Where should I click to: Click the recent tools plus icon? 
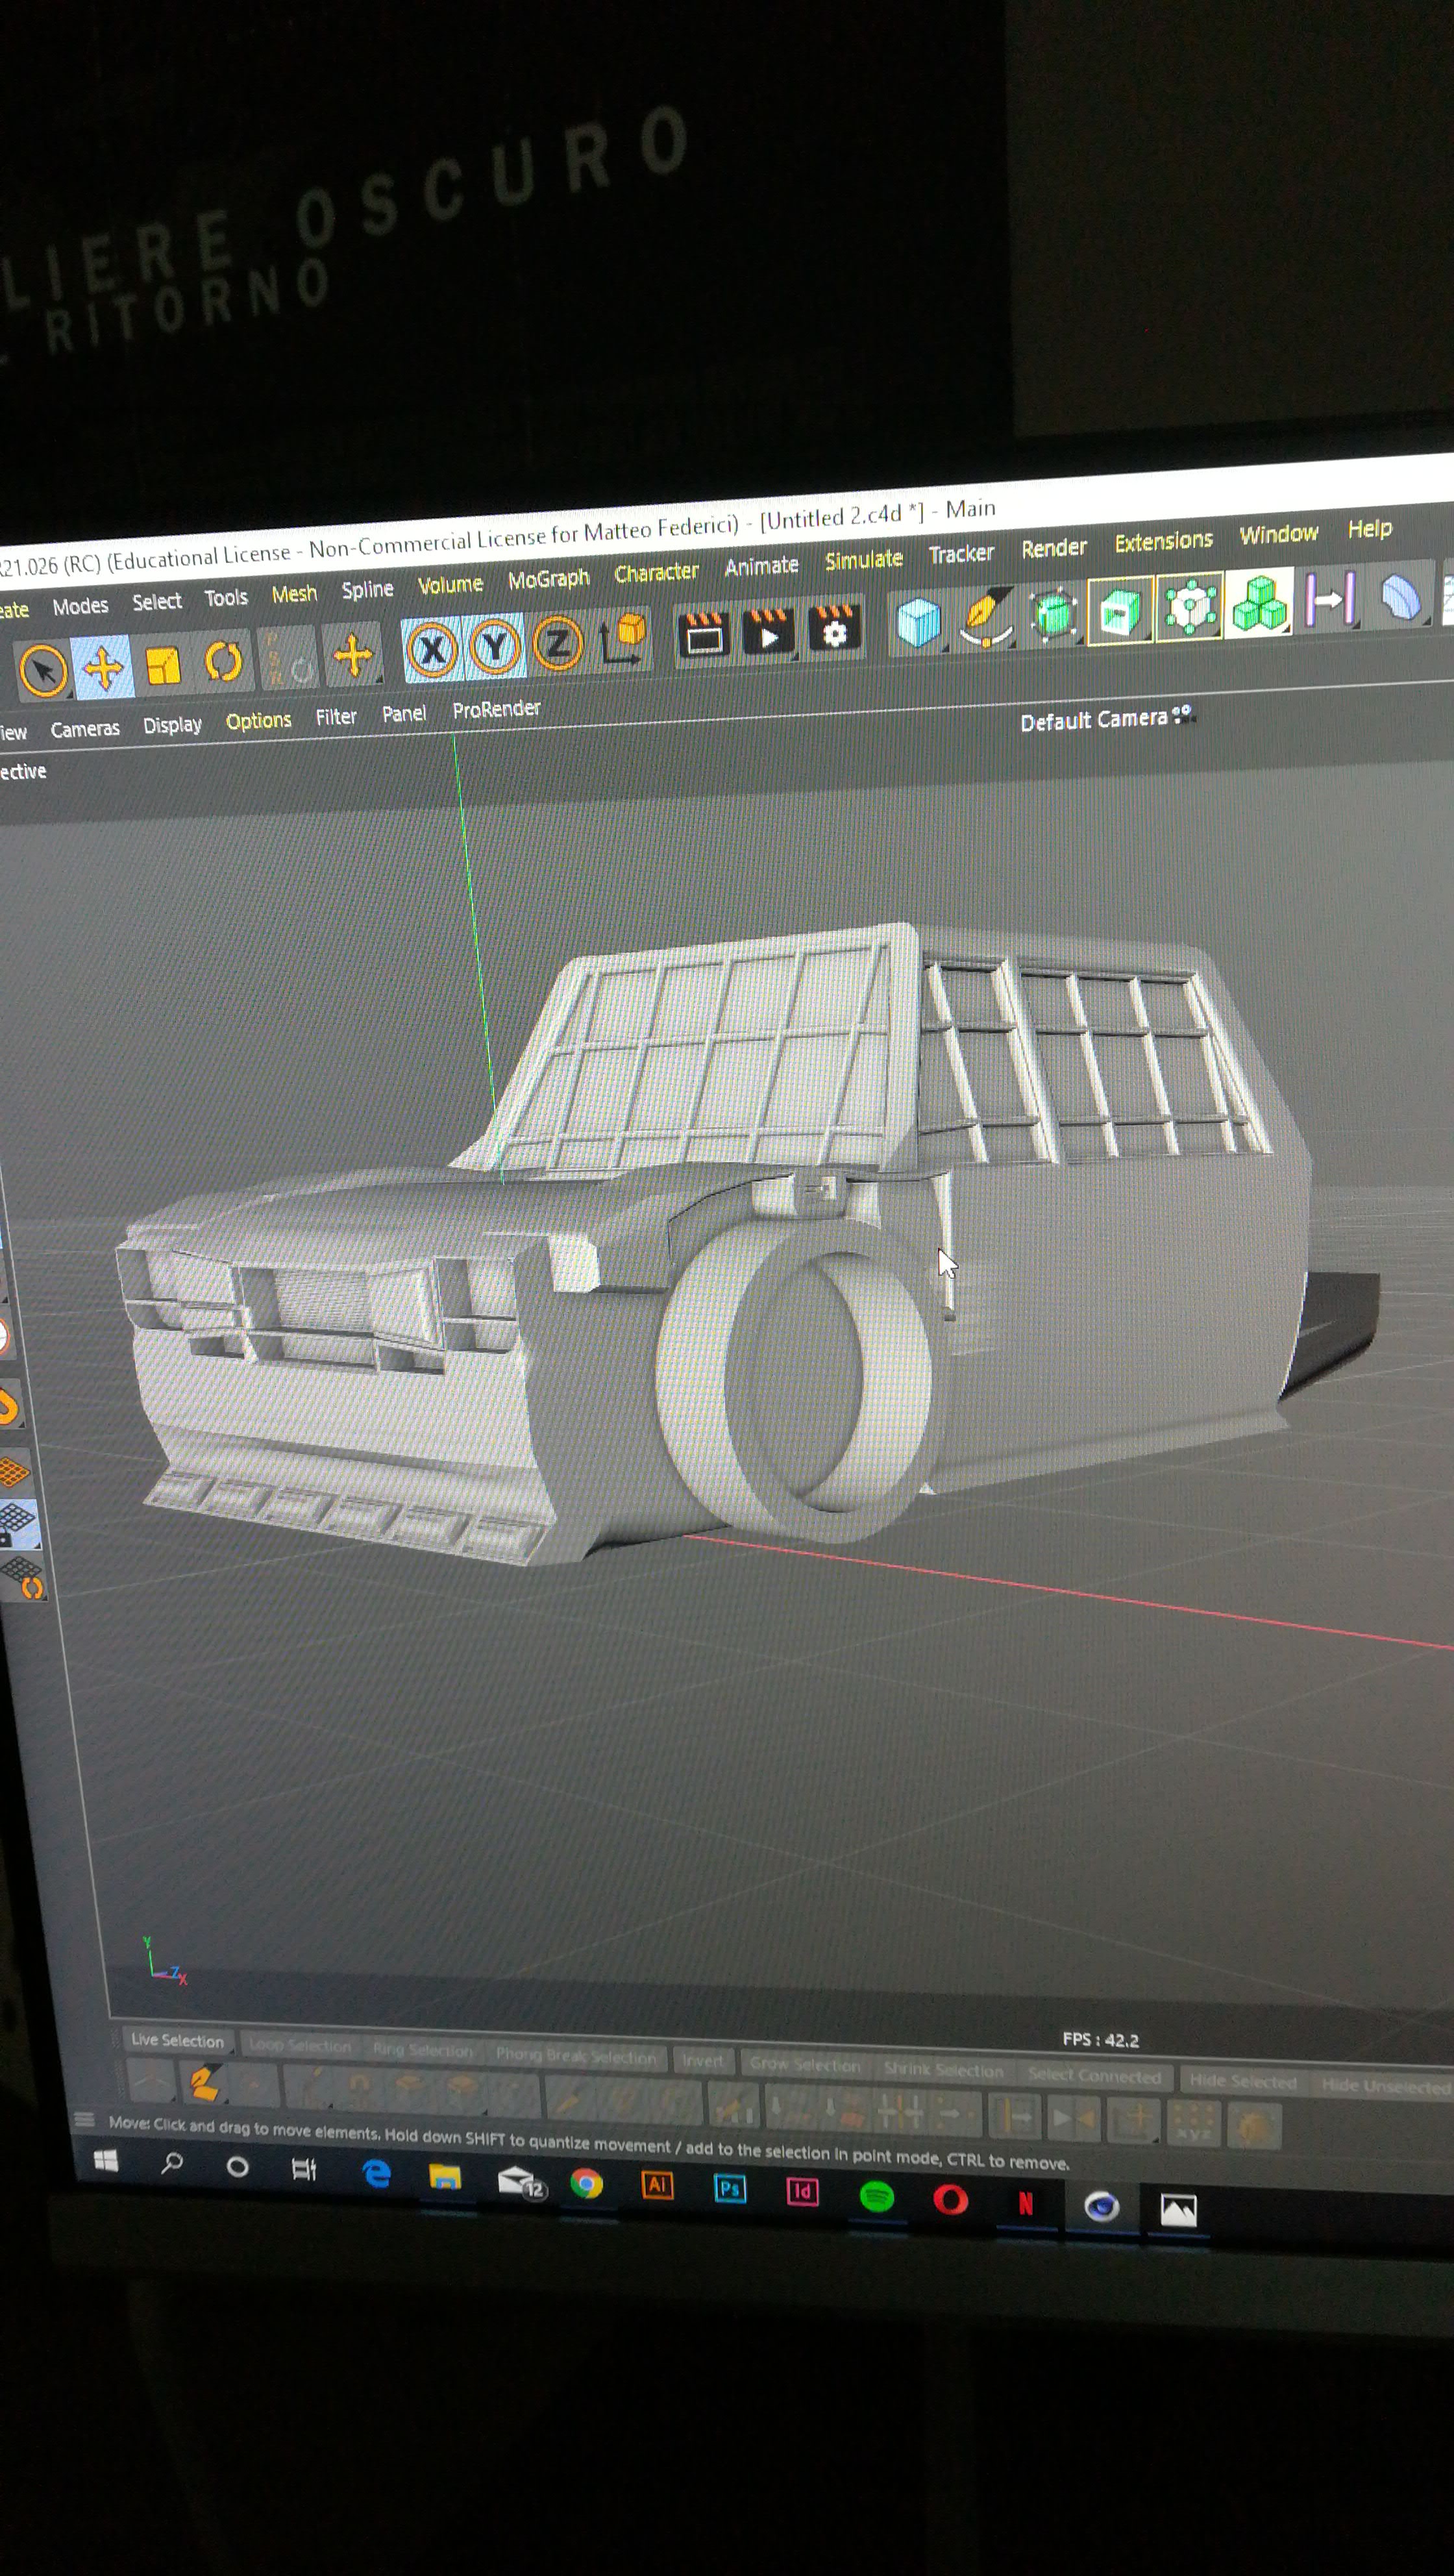point(353,656)
